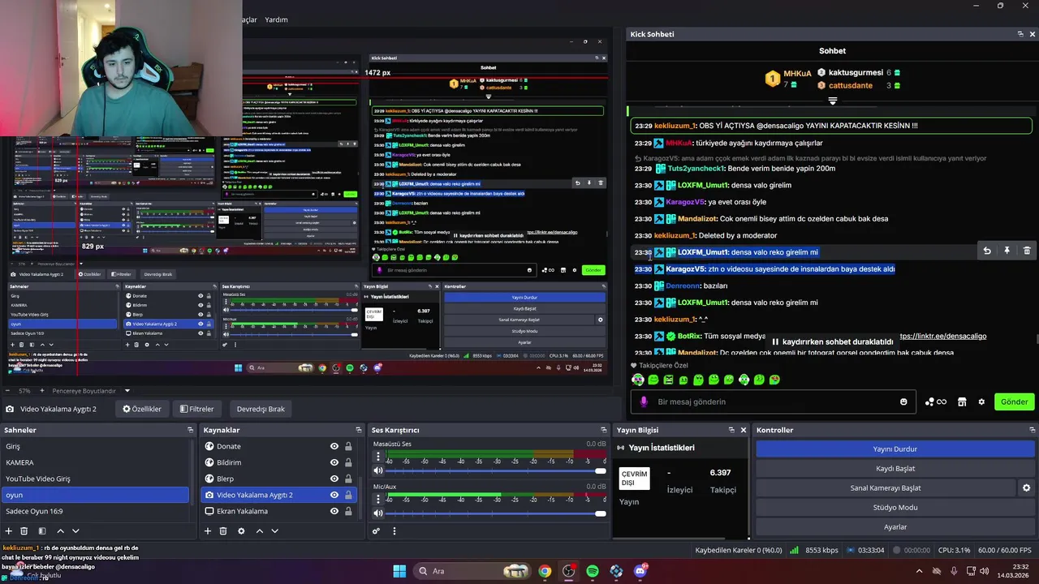
Task: Open Ses Karıştırıcı panel options menu
Action: click(x=394, y=531)
